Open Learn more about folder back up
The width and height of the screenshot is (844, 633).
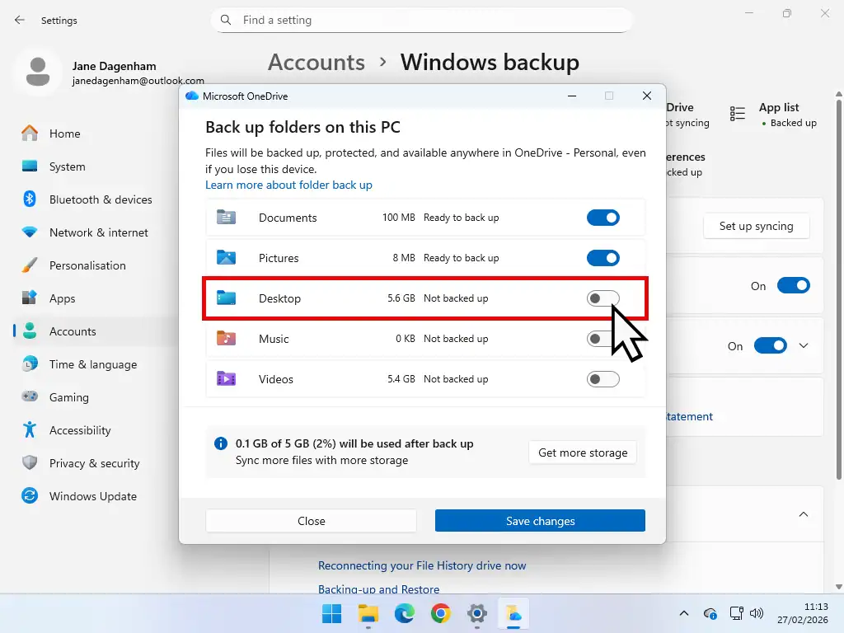point(288,185)
